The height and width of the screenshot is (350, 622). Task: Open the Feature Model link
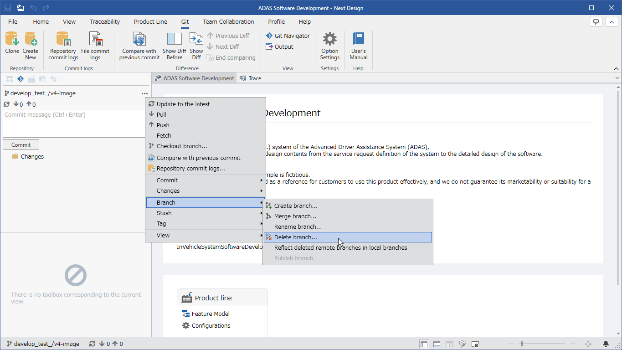(211, 314)
